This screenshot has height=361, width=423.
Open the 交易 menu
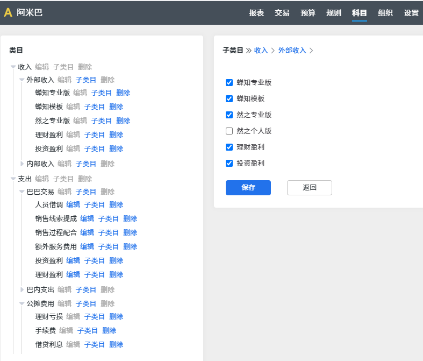[282, 13]
